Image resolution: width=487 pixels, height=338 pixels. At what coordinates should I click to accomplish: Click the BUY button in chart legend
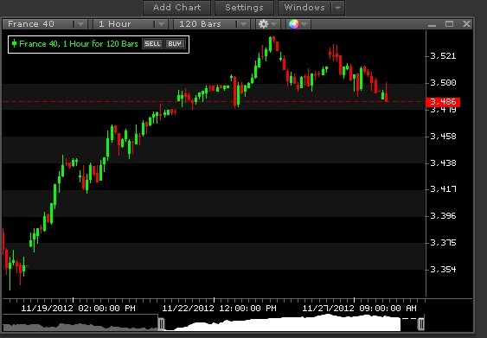coord(175,44)
